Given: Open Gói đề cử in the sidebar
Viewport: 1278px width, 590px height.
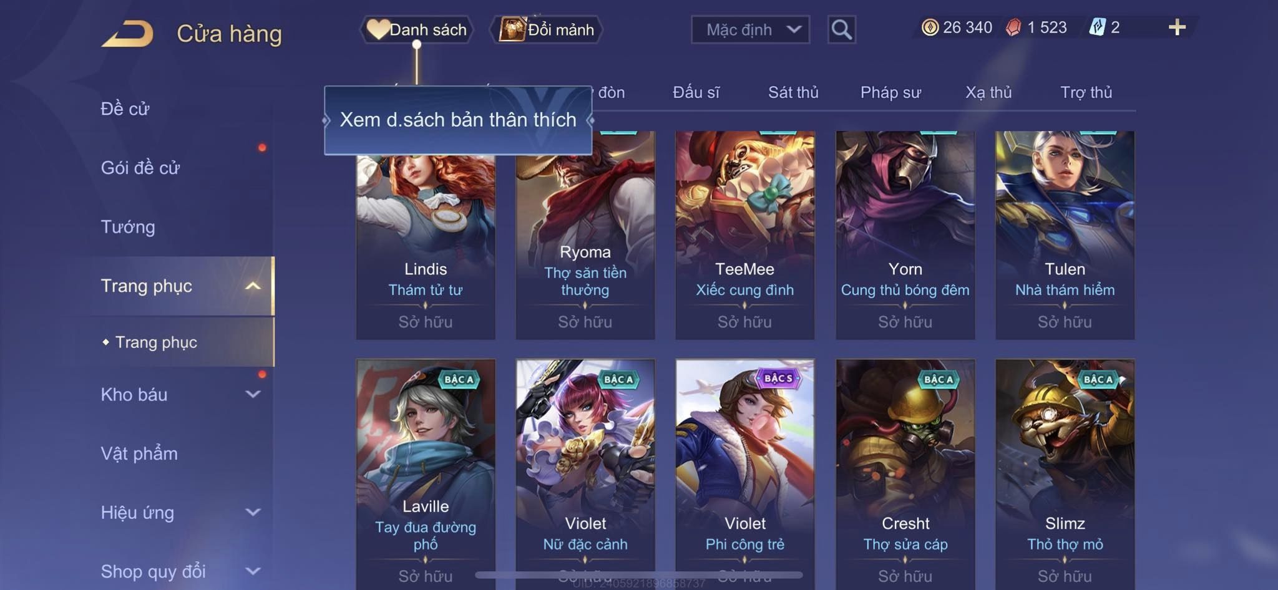Looking at the screenshot, I should pos(140,167).
